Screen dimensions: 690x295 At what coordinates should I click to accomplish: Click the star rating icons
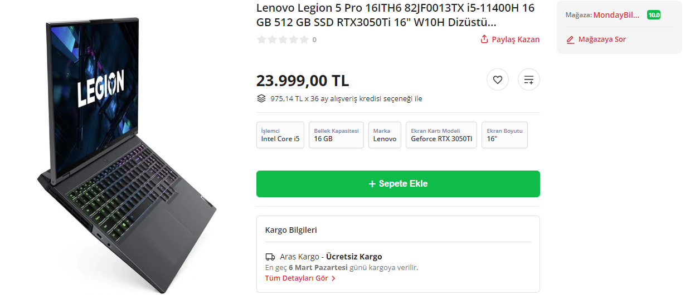(283, 39)
